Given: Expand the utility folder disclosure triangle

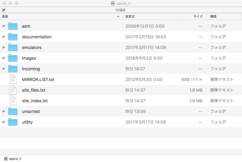Looking at the screenshot, I should tap(4, 122).
